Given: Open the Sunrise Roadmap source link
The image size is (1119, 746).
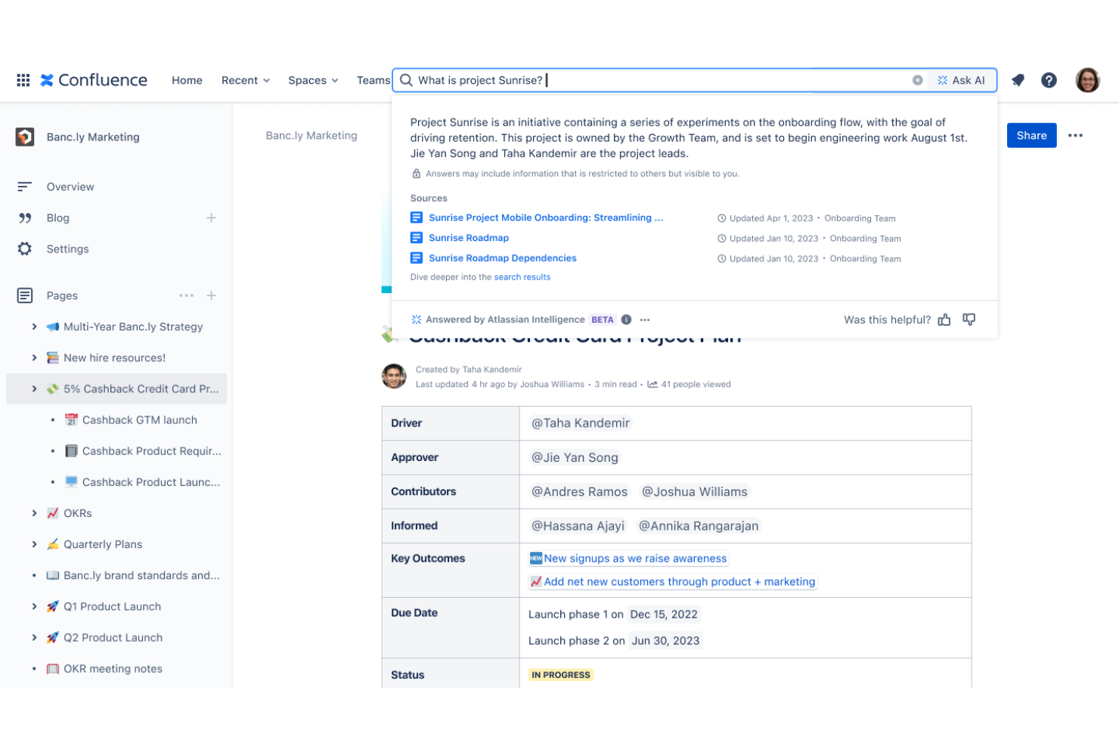Looking at the screenshot, I should pos(469,237).
